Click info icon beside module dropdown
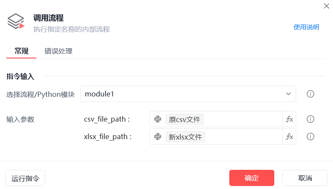The image size is (333, 189). [310, 94]
